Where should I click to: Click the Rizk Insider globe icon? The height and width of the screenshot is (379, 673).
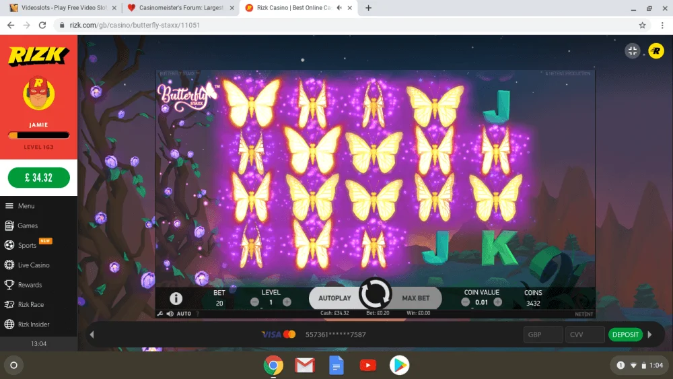[x=9, y=324]
